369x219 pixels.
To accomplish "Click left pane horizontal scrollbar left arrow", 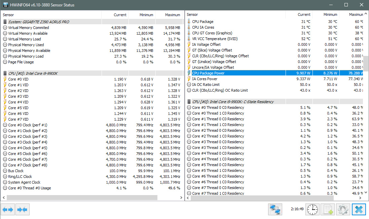I will (x=3, y=197).
